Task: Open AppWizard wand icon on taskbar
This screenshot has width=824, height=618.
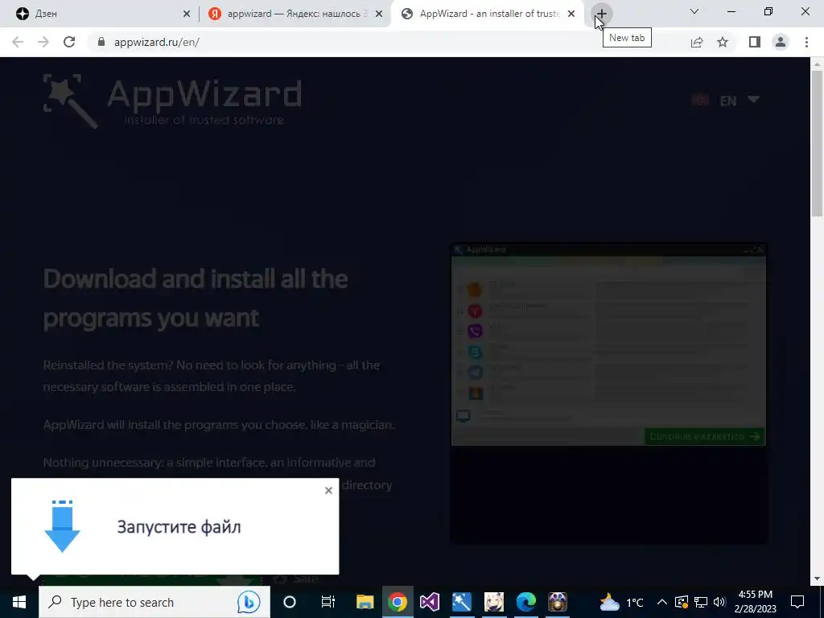Action: coord(461,602)
